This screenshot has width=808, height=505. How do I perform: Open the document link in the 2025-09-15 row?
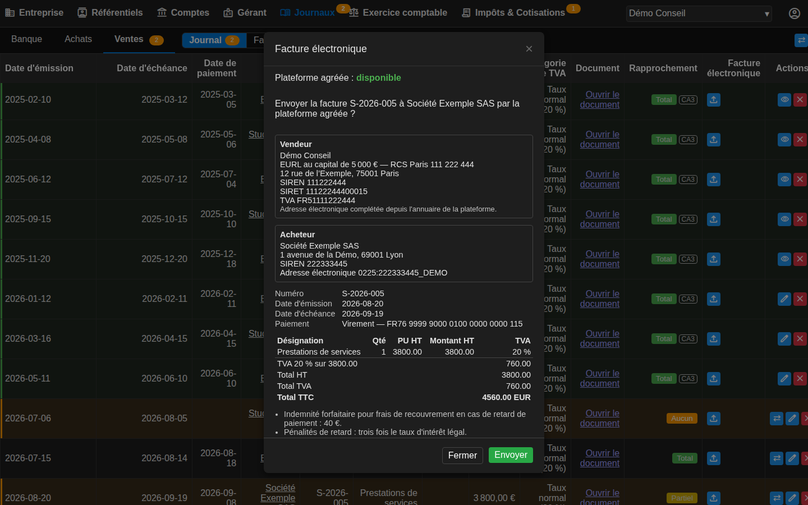(600, 219)
